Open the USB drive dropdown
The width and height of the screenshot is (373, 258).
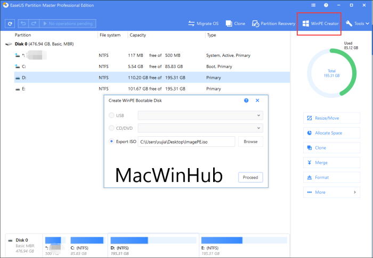(200, 115)
